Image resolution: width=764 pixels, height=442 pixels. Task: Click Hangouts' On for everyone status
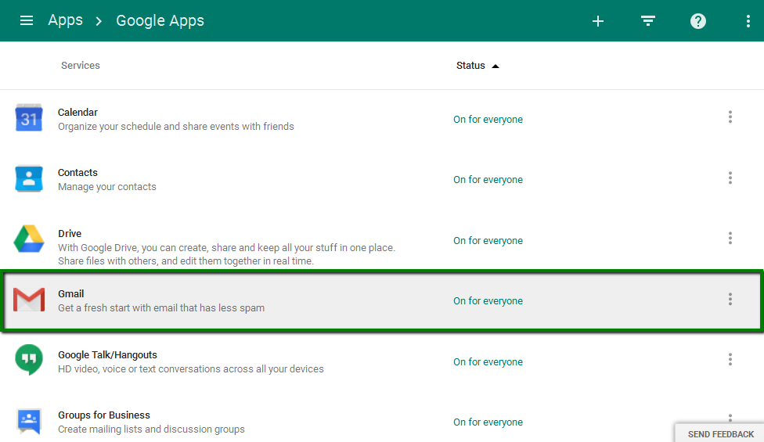[488, 361]
